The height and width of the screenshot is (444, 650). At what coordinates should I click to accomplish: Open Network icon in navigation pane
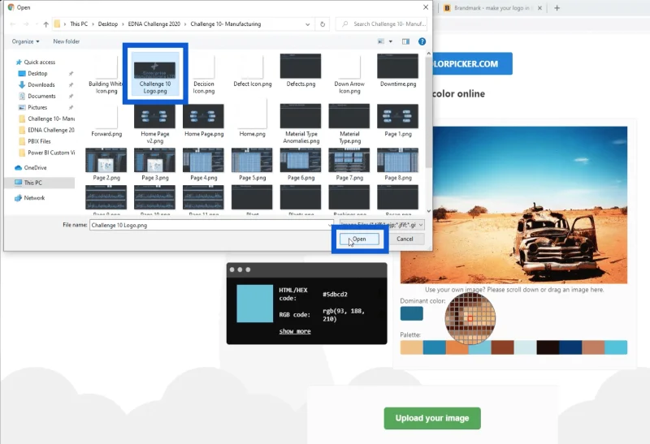(18, 198)
